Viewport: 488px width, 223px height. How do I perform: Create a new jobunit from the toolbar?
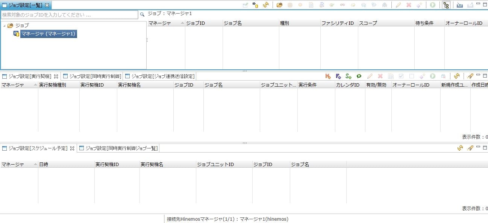point(279,5)
